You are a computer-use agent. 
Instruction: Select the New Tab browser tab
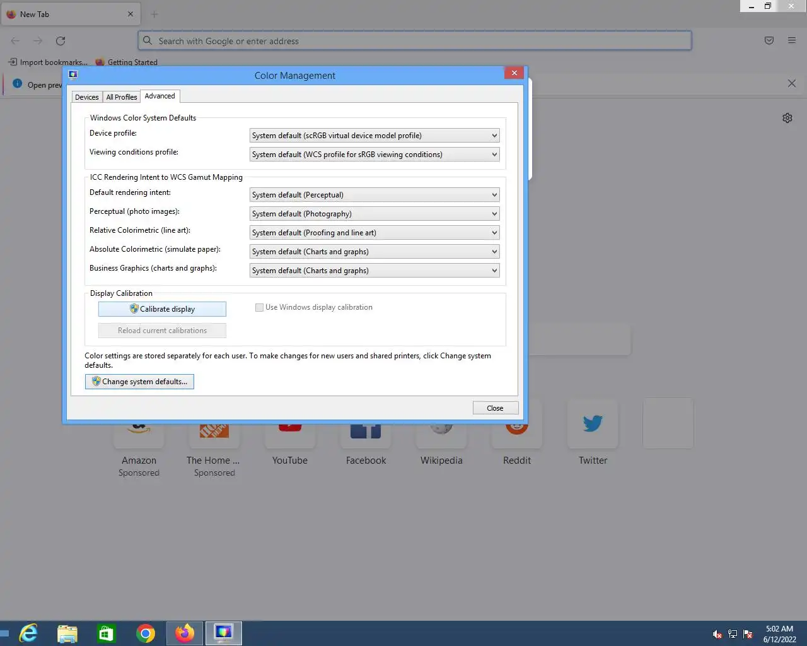coord(69,14)
